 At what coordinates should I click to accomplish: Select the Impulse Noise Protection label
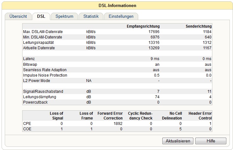[45, 75]
